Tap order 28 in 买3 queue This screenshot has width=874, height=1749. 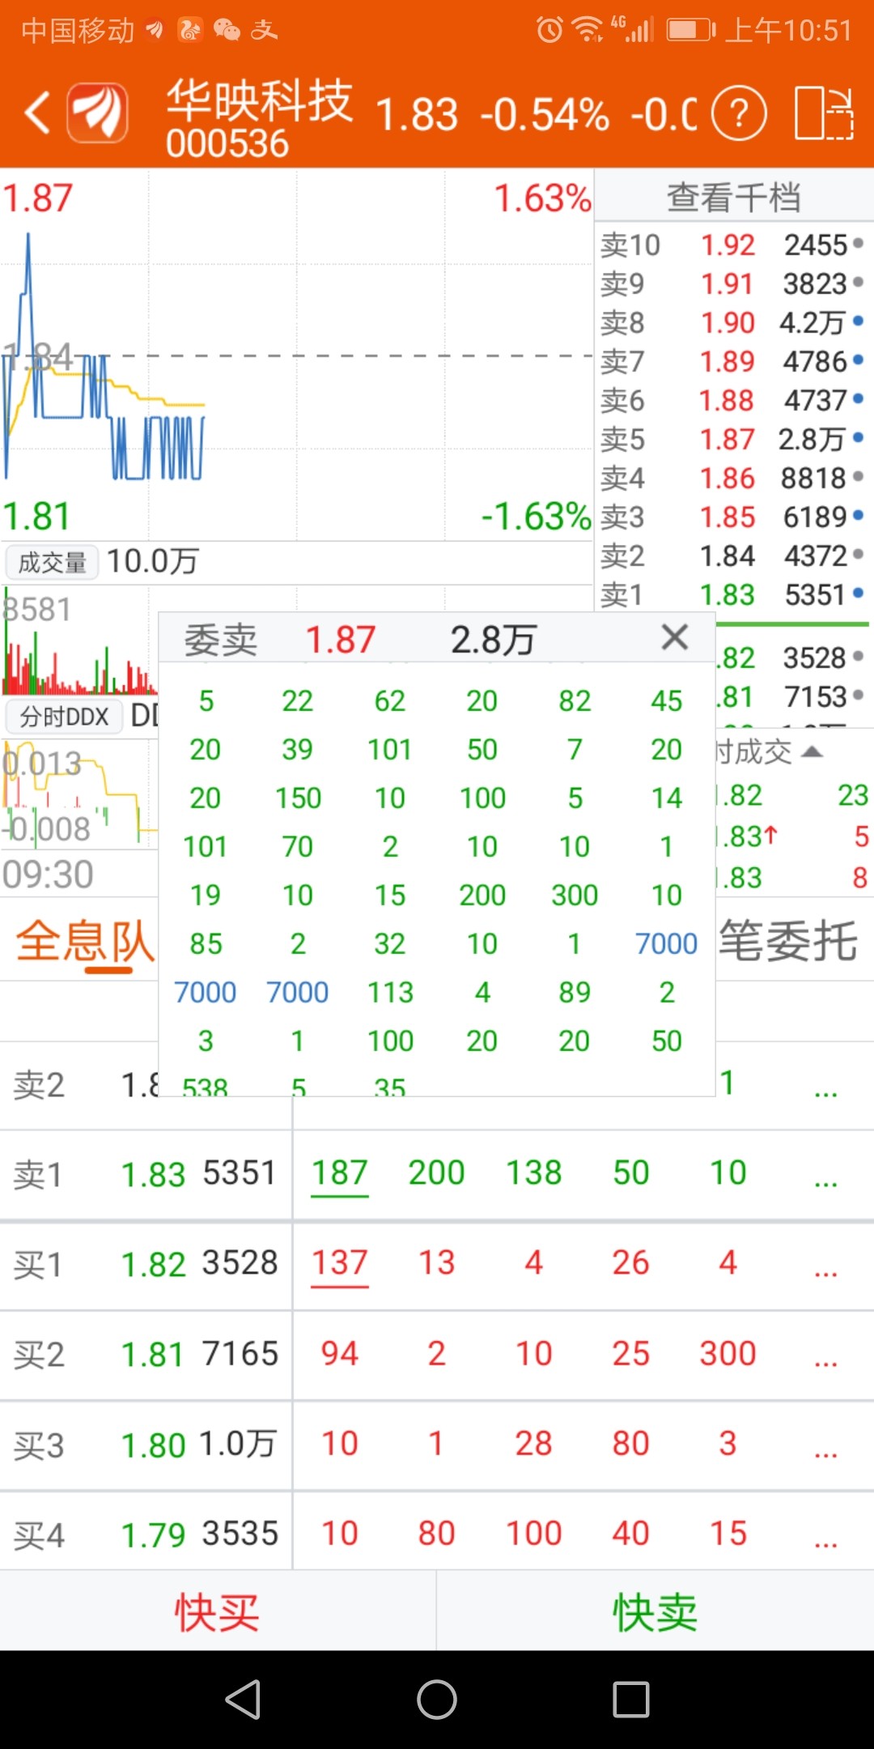click(x=533, y=1444)
